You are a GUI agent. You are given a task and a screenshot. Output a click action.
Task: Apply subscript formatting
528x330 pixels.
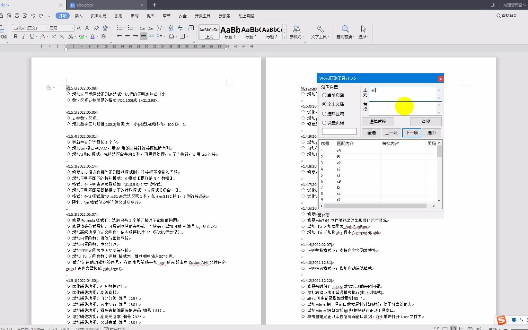(x=62, y=36)
